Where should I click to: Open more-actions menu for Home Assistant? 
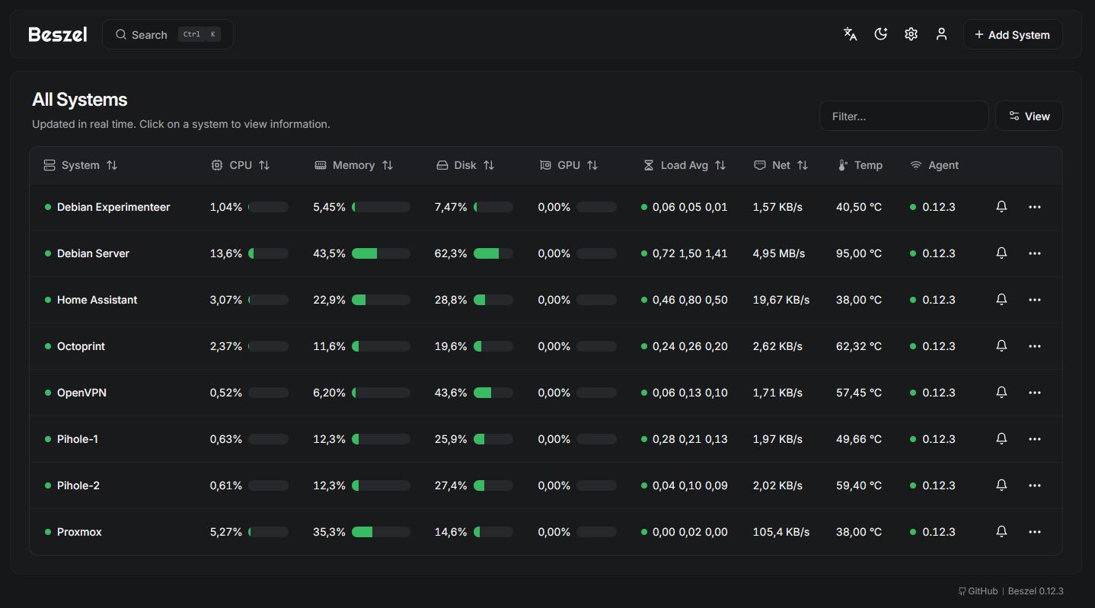tap(1034, 300)
